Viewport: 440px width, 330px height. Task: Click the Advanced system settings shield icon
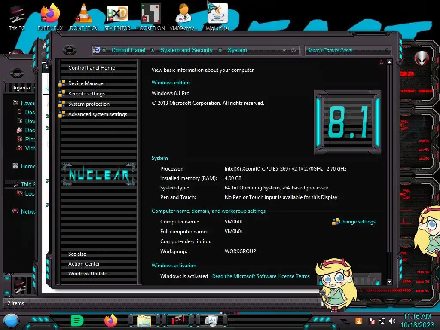pyautogui.click(x=62, y=114)
